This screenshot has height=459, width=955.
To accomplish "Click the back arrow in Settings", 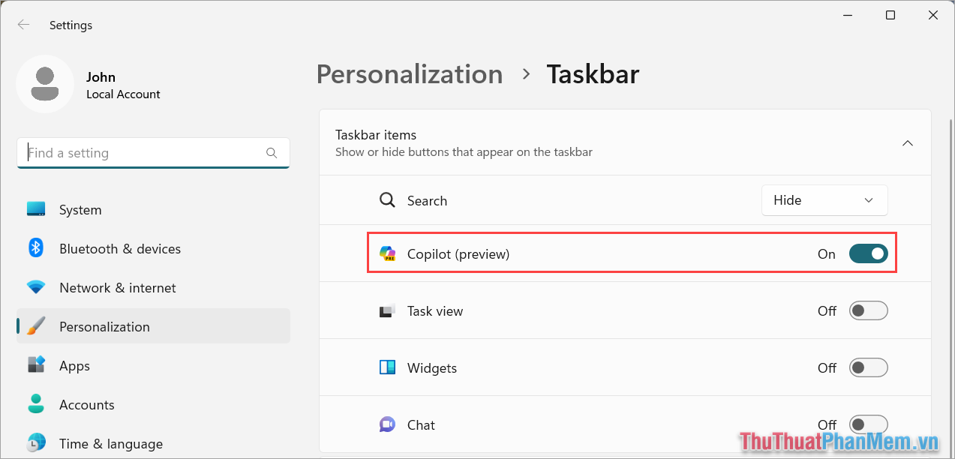I will point(23,24).
